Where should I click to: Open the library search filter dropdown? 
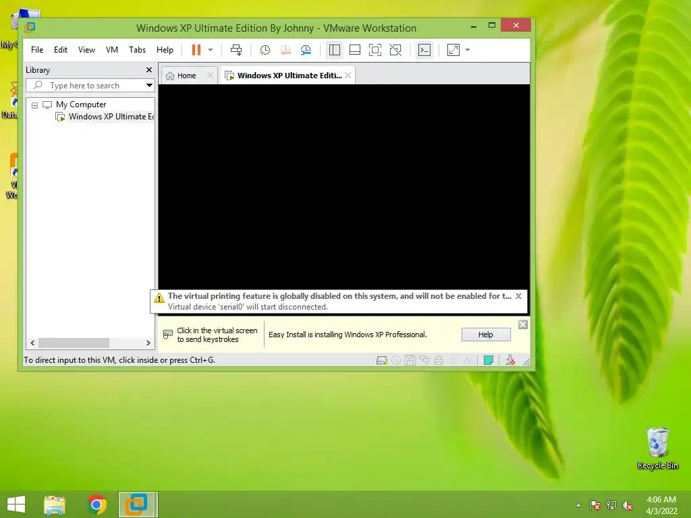click(x=149, y=86)
